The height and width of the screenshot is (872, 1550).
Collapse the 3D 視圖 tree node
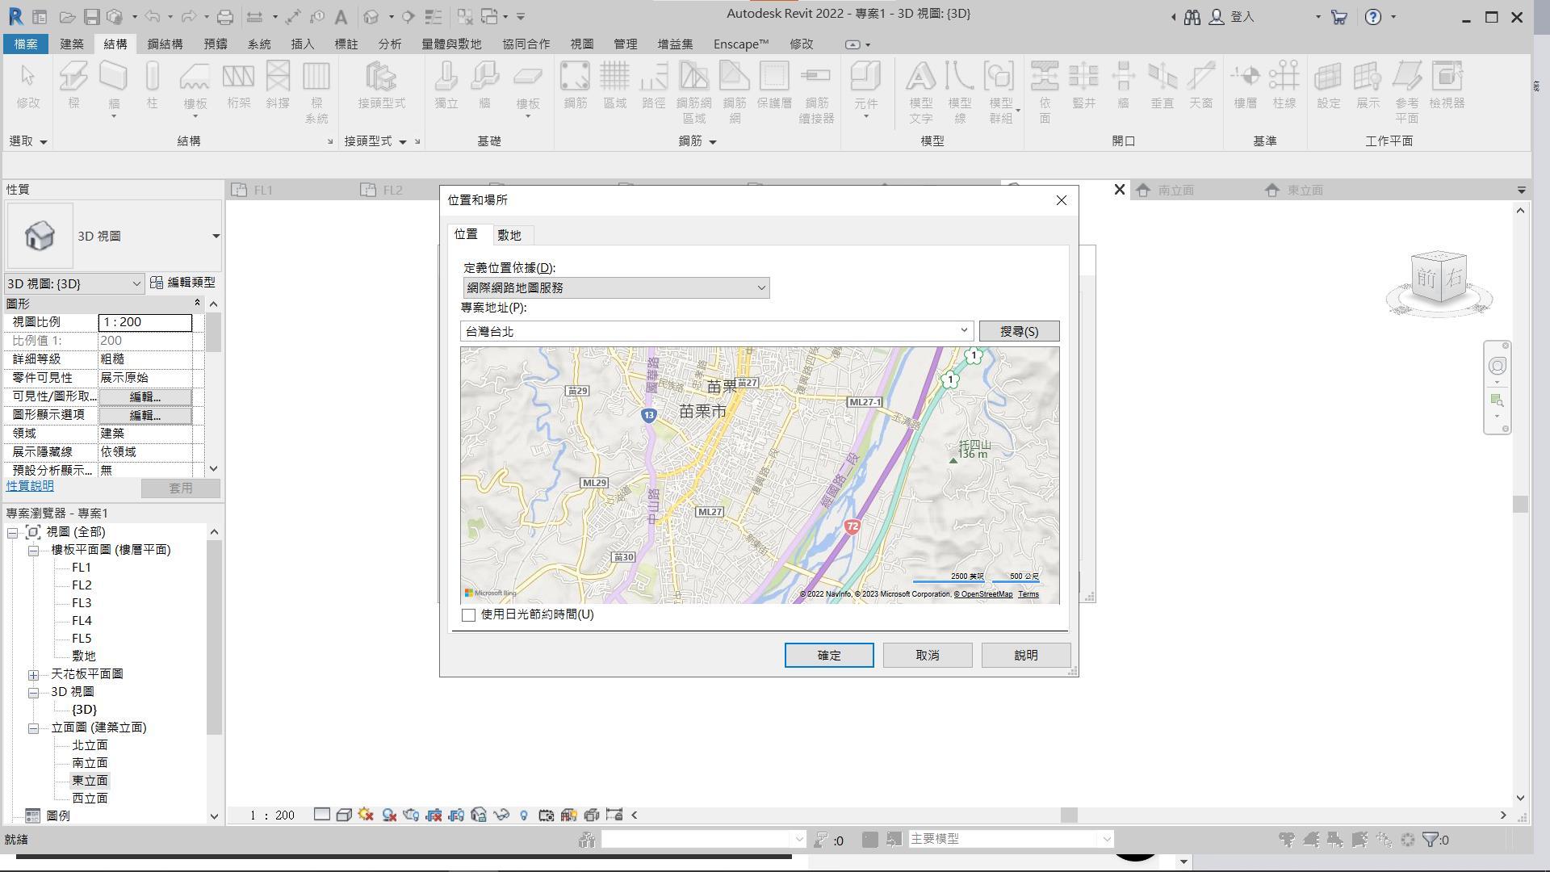click(x=33, y=693)
